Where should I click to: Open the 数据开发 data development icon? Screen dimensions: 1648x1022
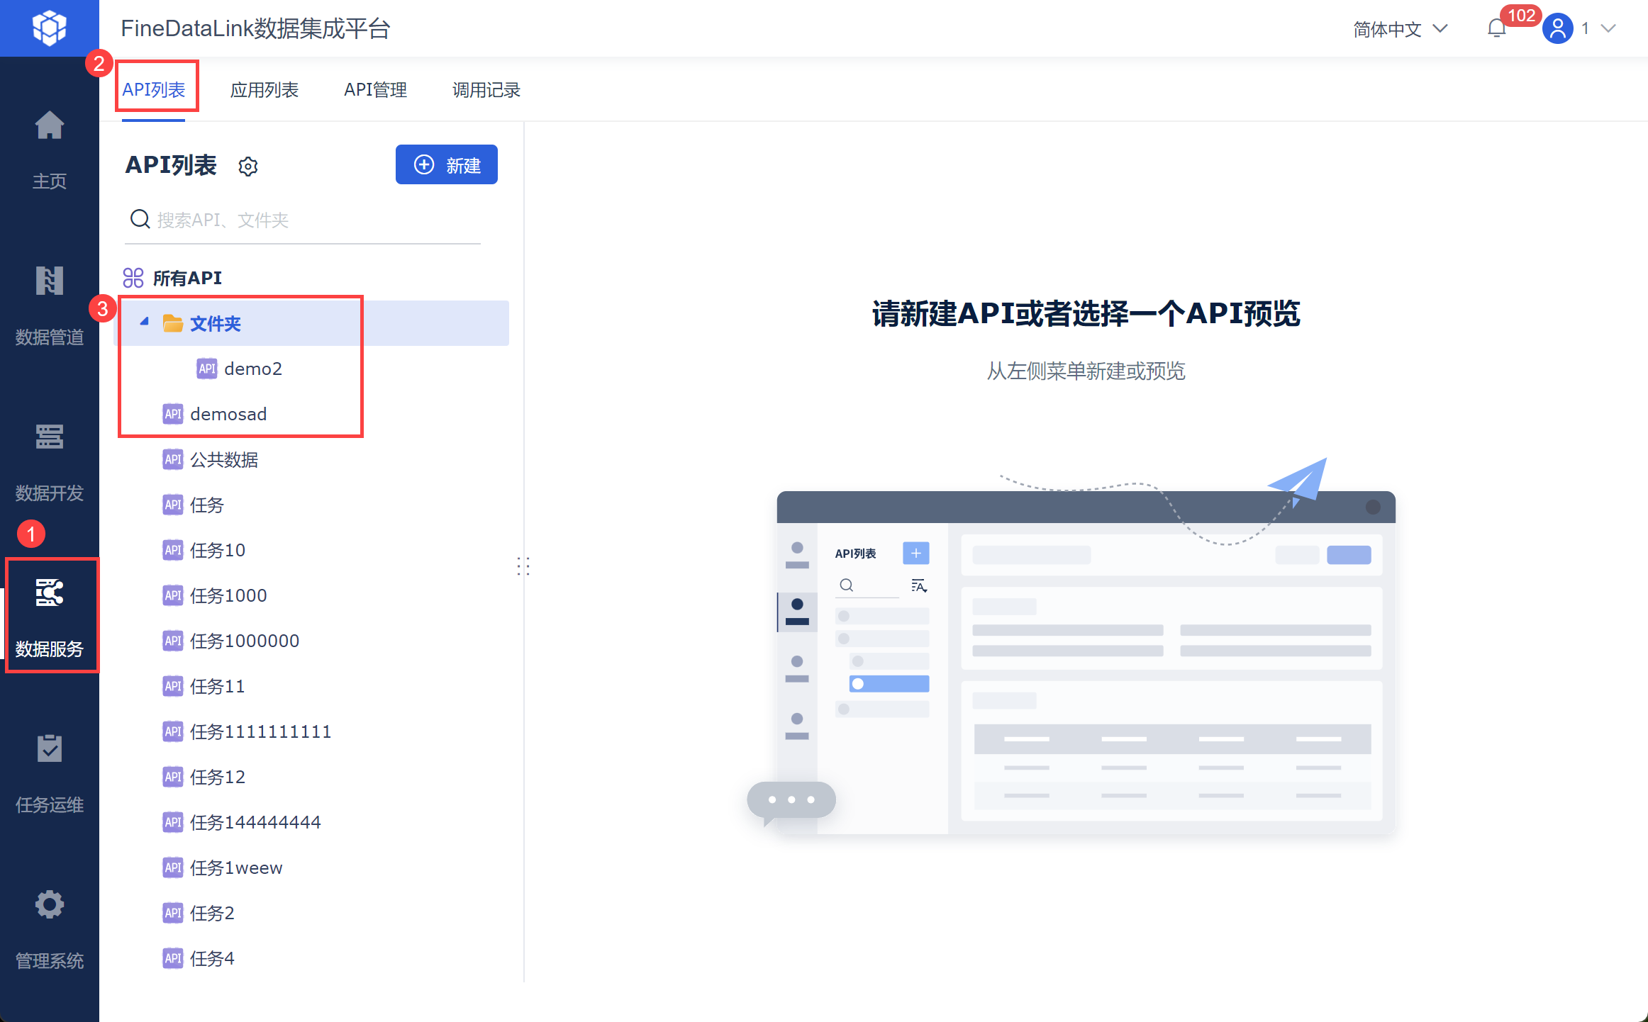coord(50,437)
